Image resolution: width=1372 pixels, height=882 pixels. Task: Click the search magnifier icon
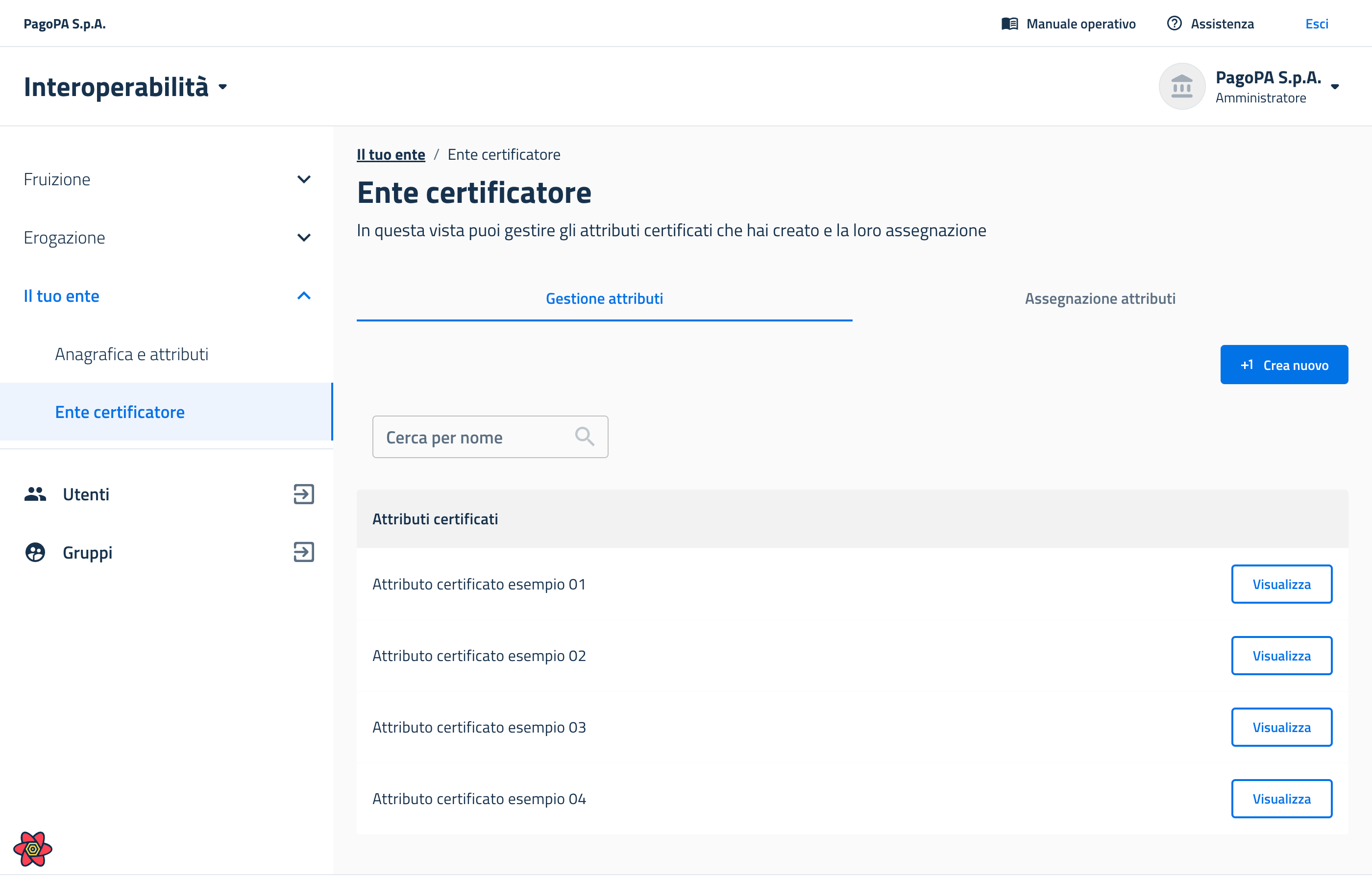click(x=584, y=437)
